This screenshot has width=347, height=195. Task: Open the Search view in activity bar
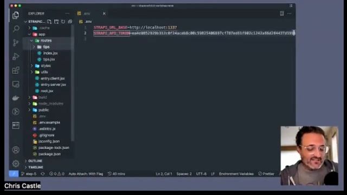16,29
